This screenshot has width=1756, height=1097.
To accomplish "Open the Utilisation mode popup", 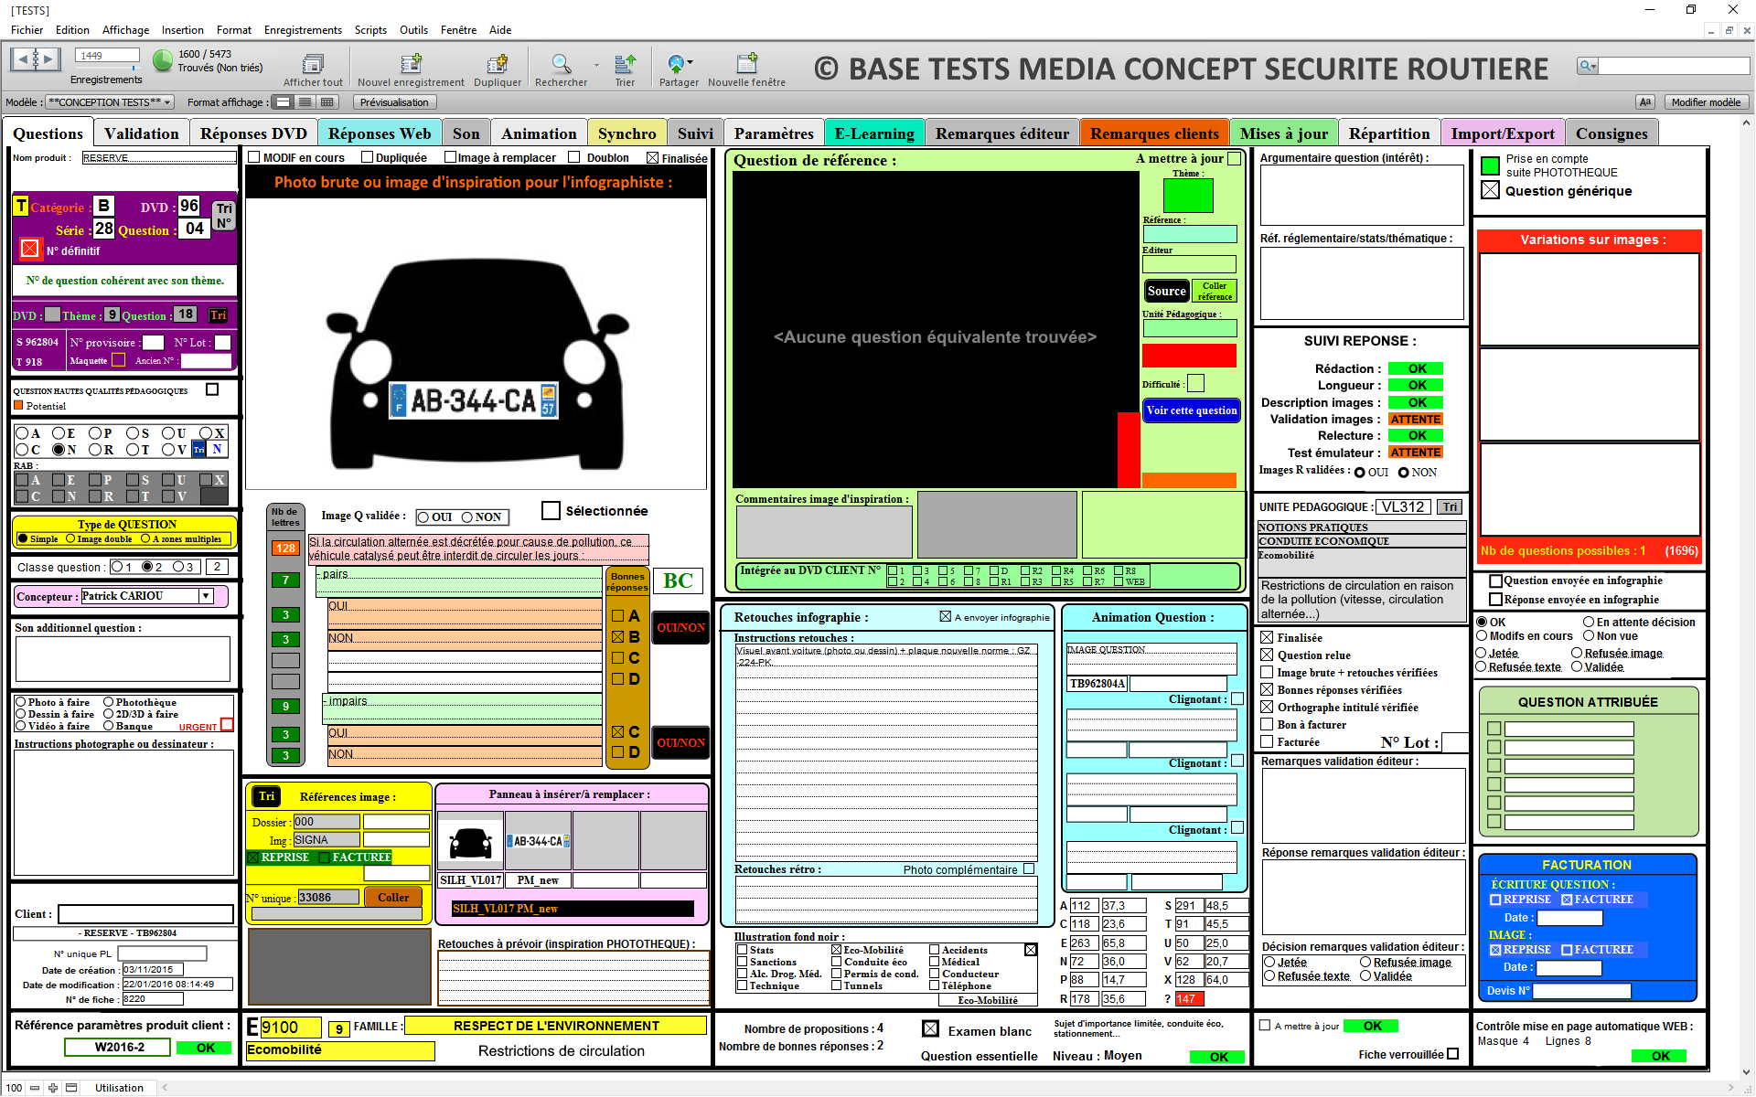I will [119, 1088].
